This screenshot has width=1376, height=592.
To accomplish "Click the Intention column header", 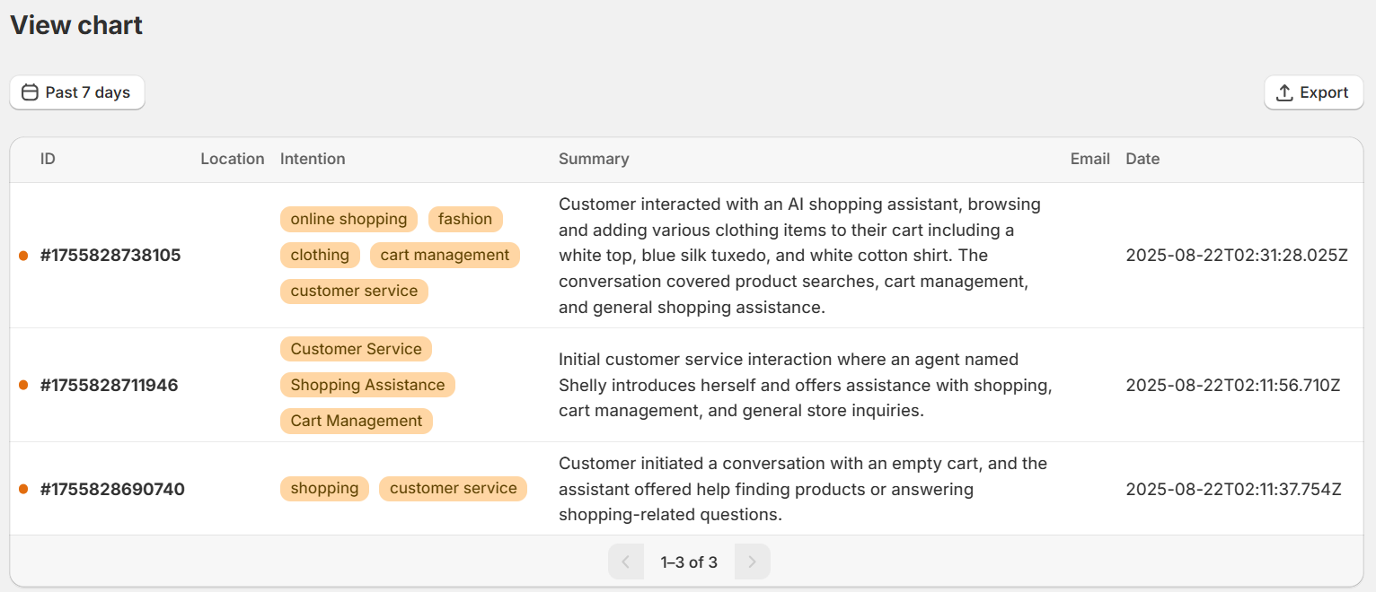I will pos(313,159).
